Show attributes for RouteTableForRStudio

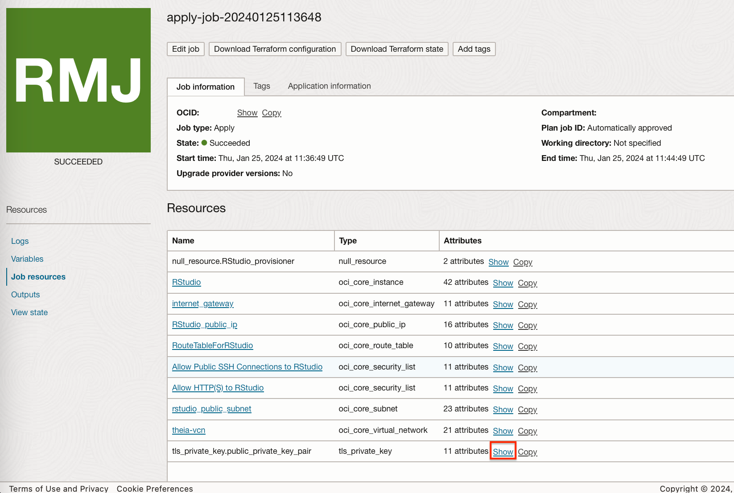pyautogui.click(x=503, y=346)
